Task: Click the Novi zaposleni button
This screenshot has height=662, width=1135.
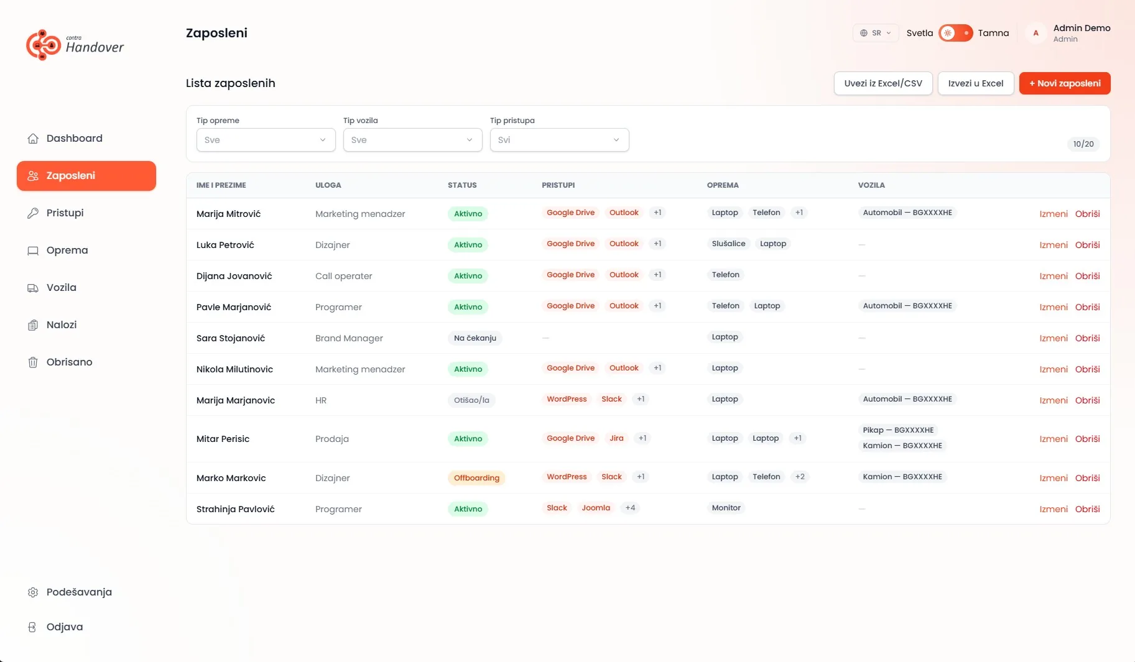Action: (x=1065, y=83)
